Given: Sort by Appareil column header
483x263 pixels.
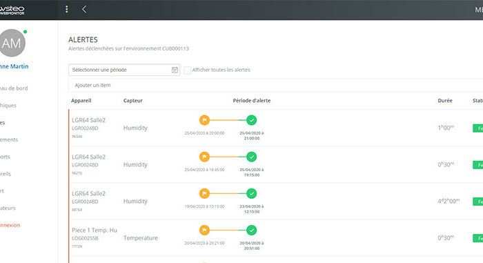Looking at the screenshot, I should pyautogui.click(x=81, y=101).
